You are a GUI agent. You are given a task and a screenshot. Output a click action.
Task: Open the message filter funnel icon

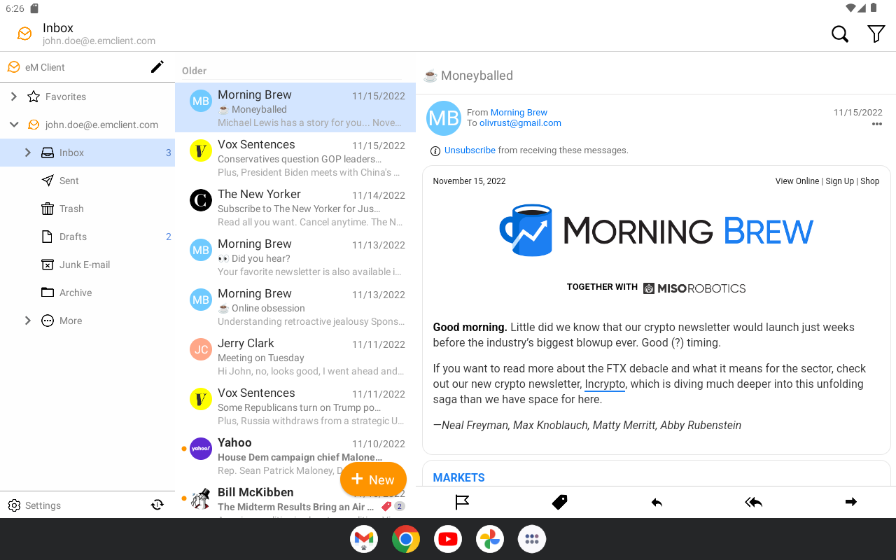tap(876, 34)
